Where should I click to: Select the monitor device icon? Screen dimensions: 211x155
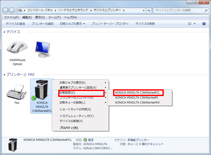[43, 49]
